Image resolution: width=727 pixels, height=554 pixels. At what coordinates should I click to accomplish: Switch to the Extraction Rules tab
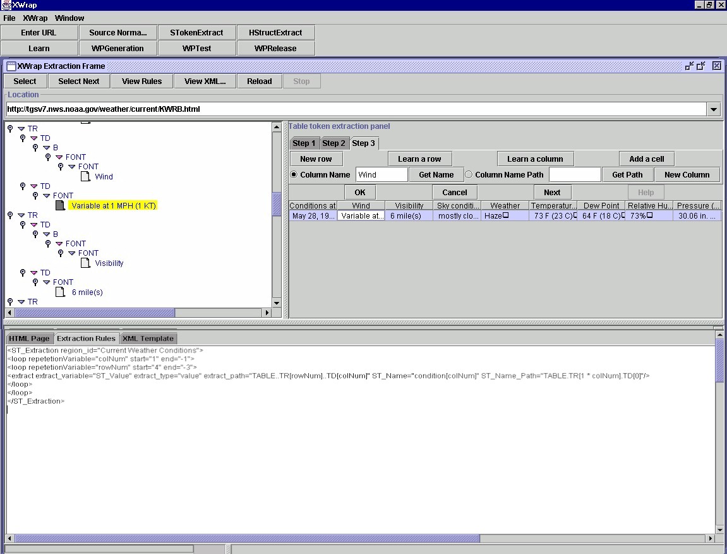tap(86, 339)
